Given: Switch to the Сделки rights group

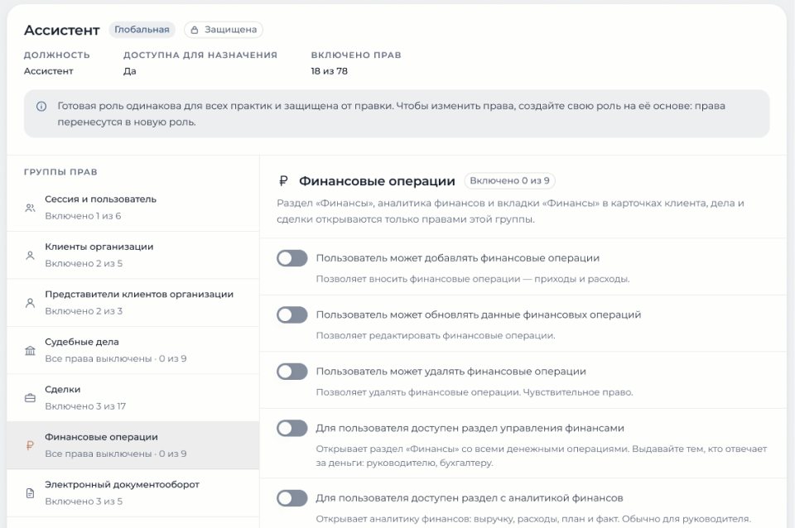Looking at the screenshot, I should coord(132,398).
